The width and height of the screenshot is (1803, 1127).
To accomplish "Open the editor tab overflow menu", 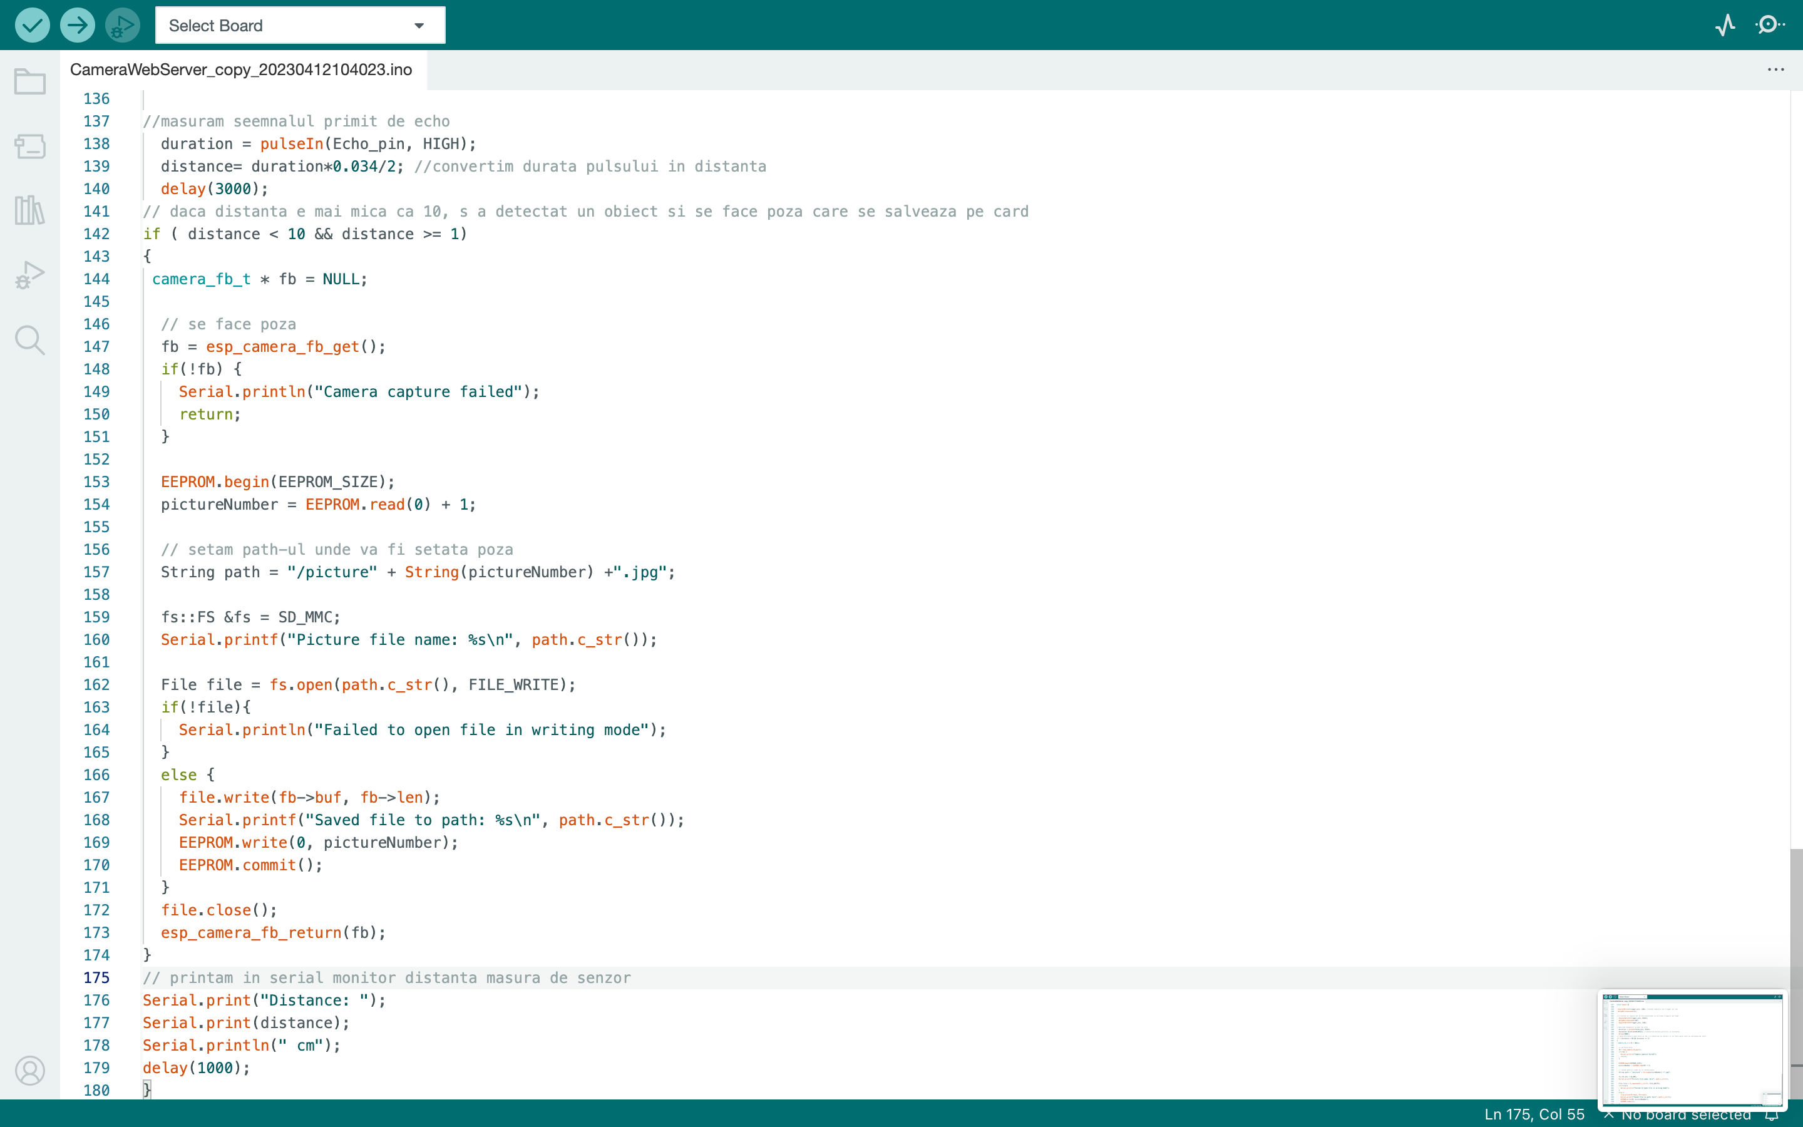I will tap(1775, 69).
